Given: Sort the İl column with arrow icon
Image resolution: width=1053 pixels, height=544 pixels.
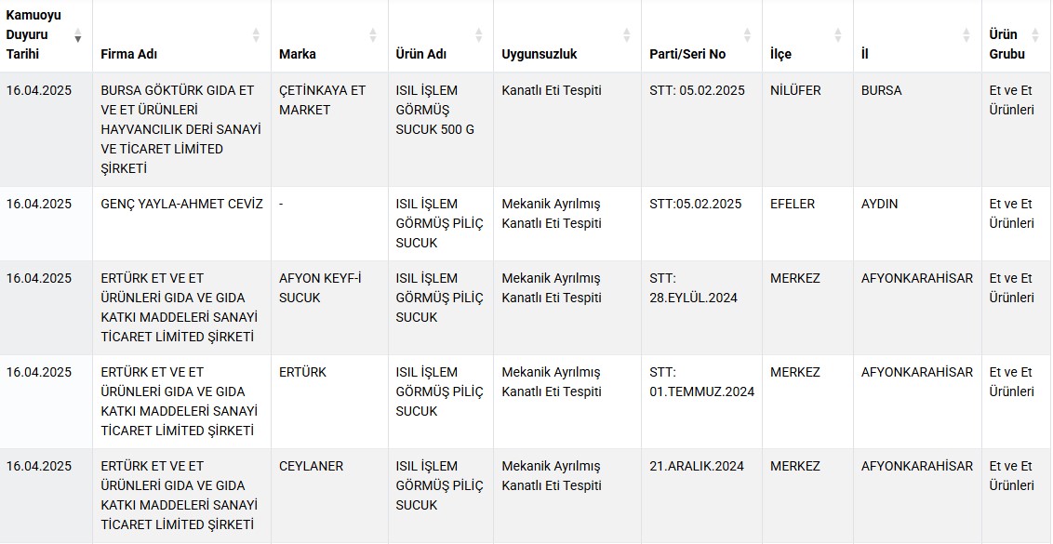Looking at the screenshot, I should (x=966, y=35).
